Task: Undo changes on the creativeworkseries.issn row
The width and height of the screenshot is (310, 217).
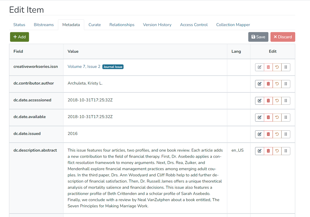Action: pyautogui.click(x=277, y=67)
